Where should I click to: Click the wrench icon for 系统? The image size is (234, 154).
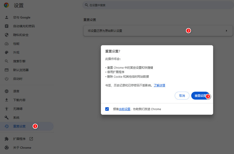coord(6,117)
